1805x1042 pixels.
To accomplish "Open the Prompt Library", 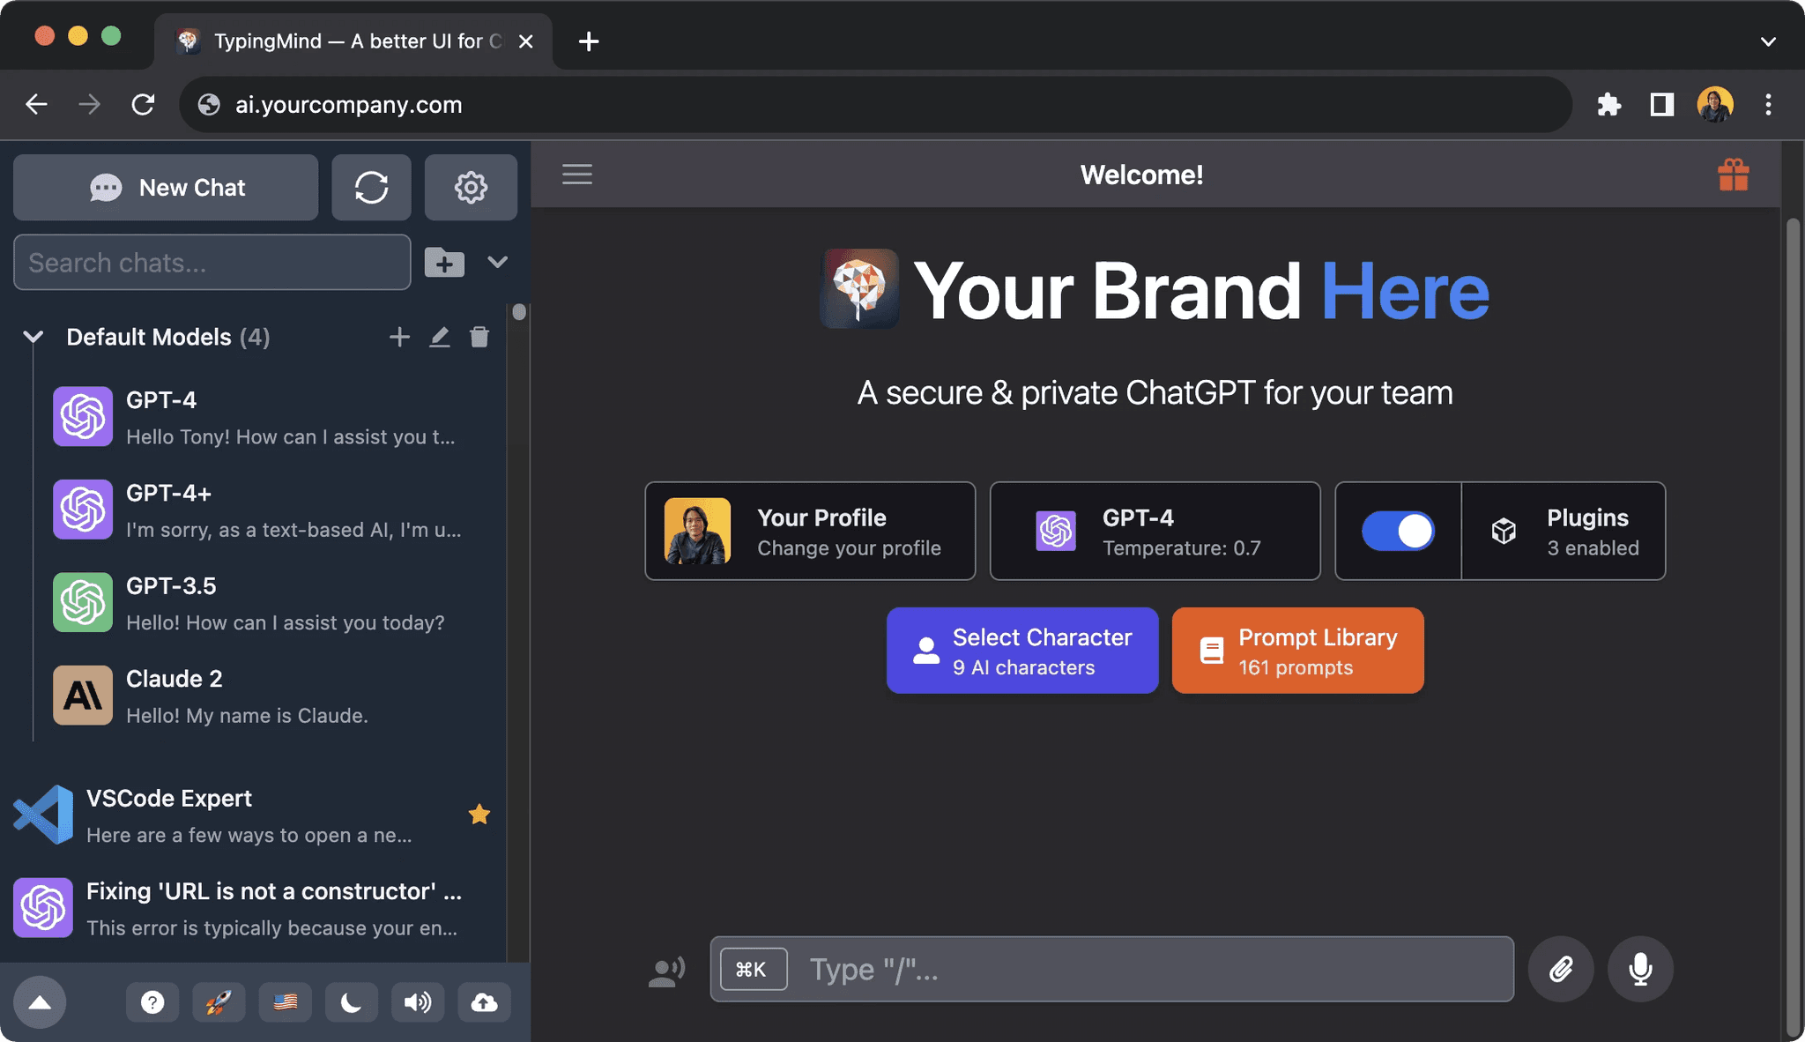I will (x=1296, y=650).
